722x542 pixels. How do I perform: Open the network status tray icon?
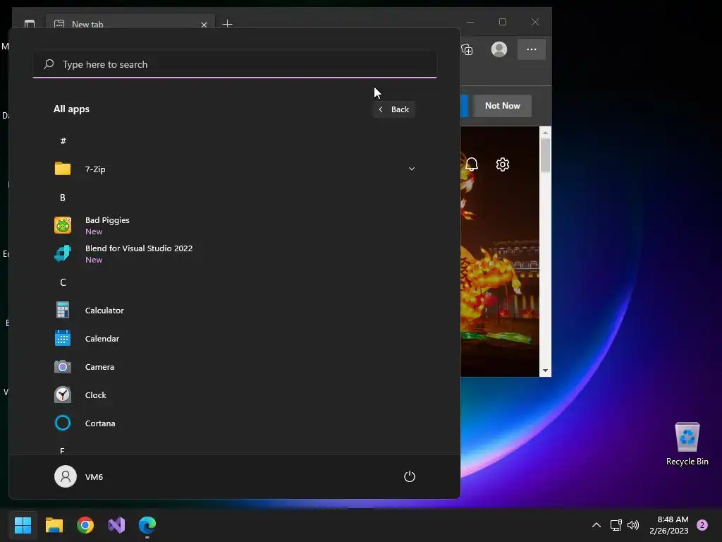616,524
